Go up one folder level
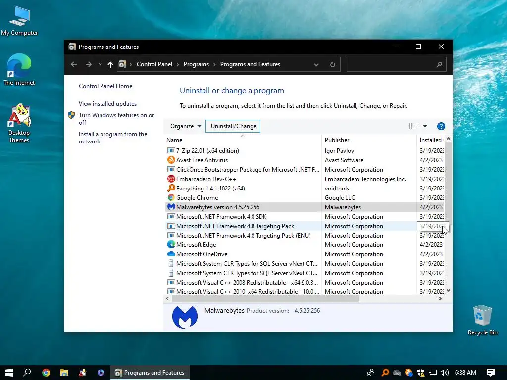507x380 pixels. click(110, 64)
